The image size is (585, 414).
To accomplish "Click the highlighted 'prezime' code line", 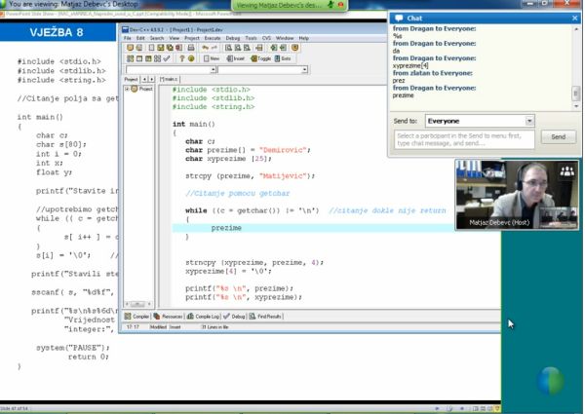I will (x=313, y=228).
